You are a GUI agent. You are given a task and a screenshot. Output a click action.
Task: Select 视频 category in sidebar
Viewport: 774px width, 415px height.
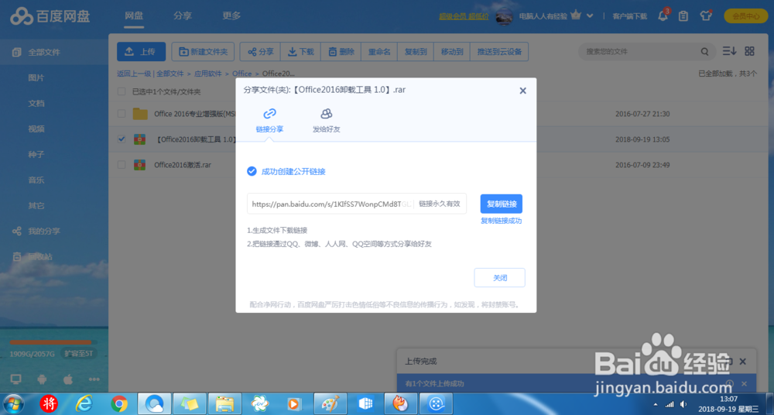click(36, 129)
